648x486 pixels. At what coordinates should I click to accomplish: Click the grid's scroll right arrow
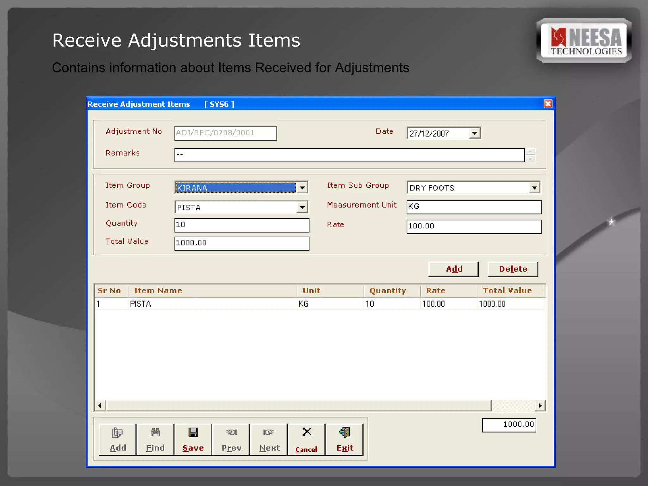coord(540,405)
